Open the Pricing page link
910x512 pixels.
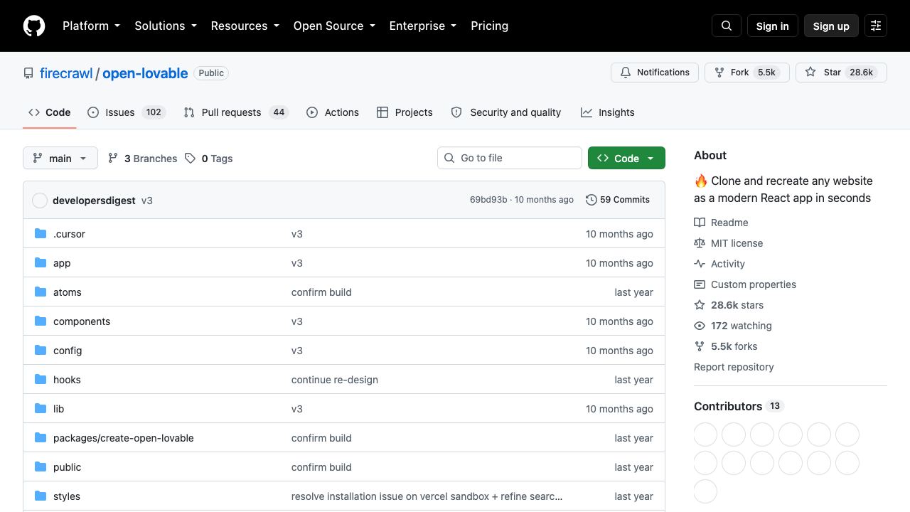point(489,26)
